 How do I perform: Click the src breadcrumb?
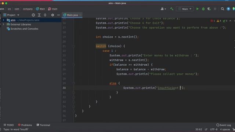pos(9,9)
